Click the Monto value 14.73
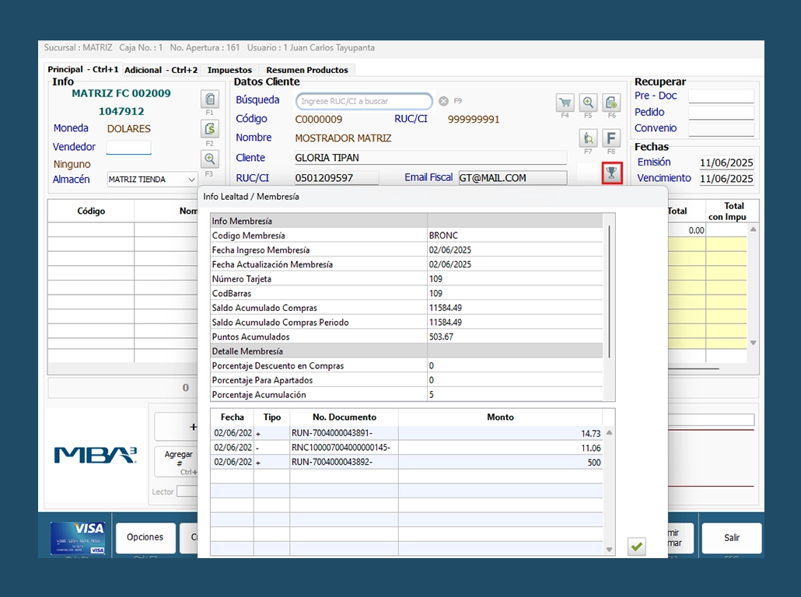This screenshot has width=801, height=597. (x=590, y=434)
